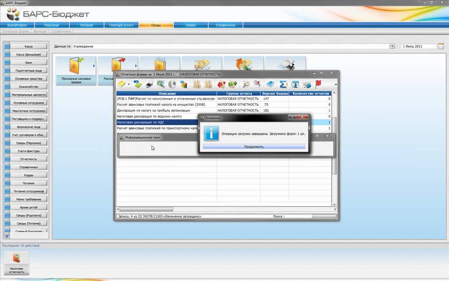Click the green arrow export icon

click(x=232, y=84)
